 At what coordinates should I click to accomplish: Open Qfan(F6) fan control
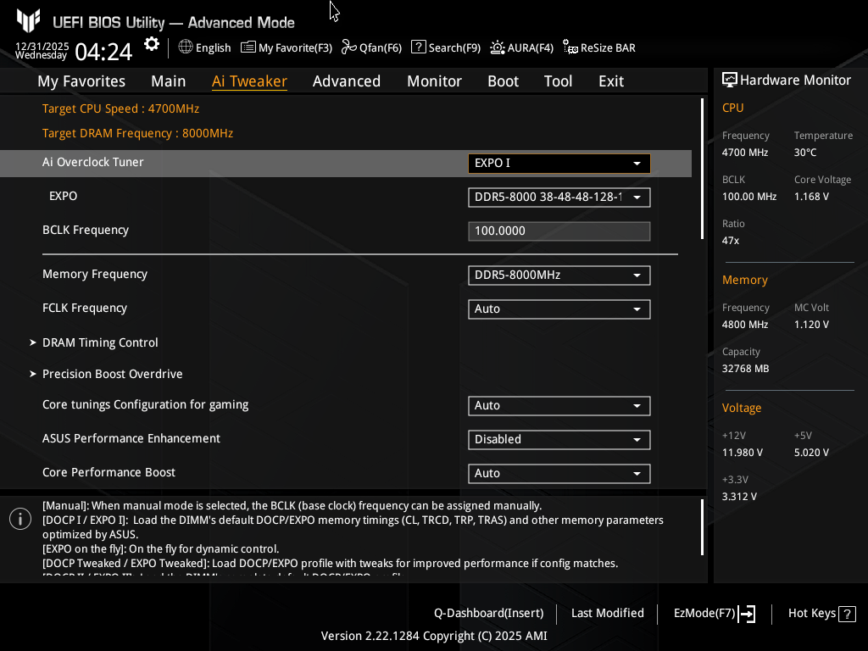coord(371,47)
